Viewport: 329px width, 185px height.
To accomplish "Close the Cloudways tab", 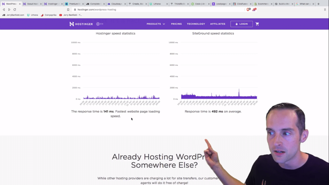I will [125, 4].
